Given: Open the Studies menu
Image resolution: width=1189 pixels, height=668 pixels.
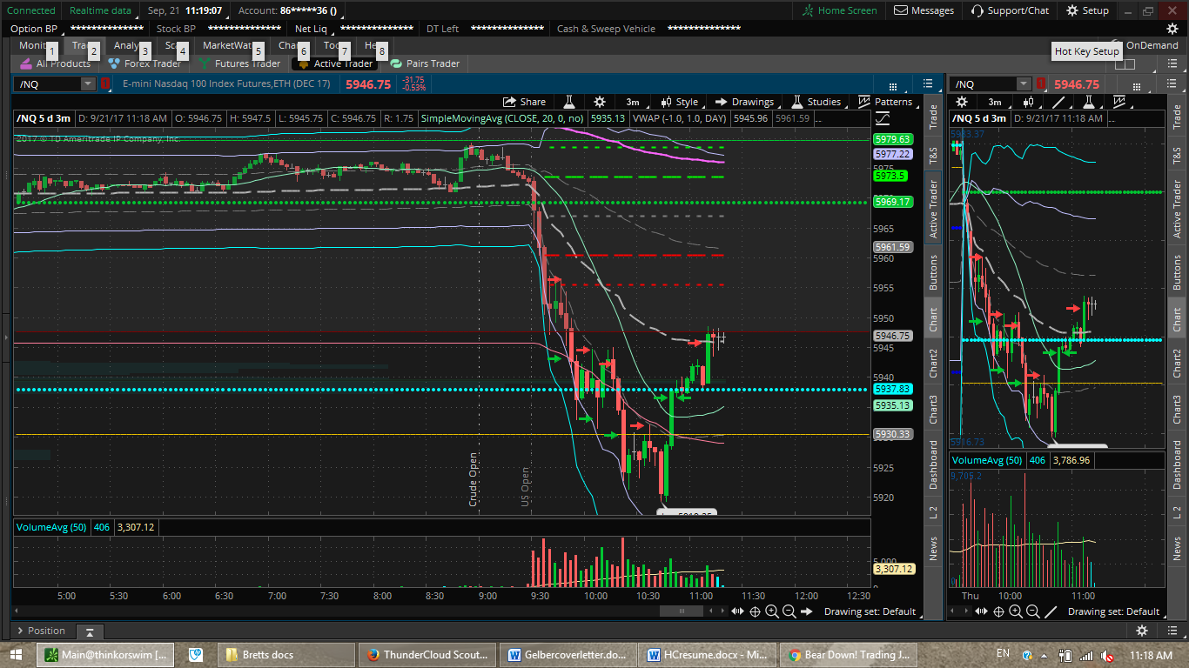Looking at the screenshot, I should (816, 102).
